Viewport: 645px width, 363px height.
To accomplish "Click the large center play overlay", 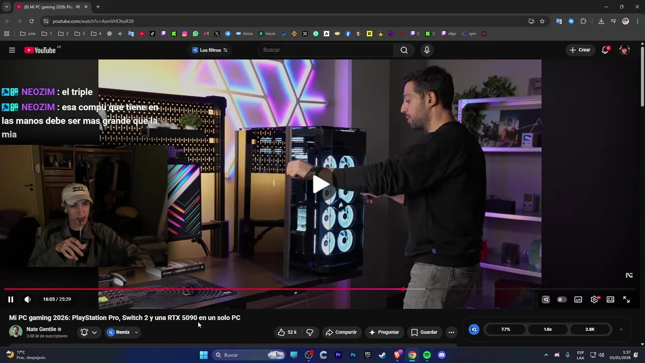I will click(x=320, y=184).
